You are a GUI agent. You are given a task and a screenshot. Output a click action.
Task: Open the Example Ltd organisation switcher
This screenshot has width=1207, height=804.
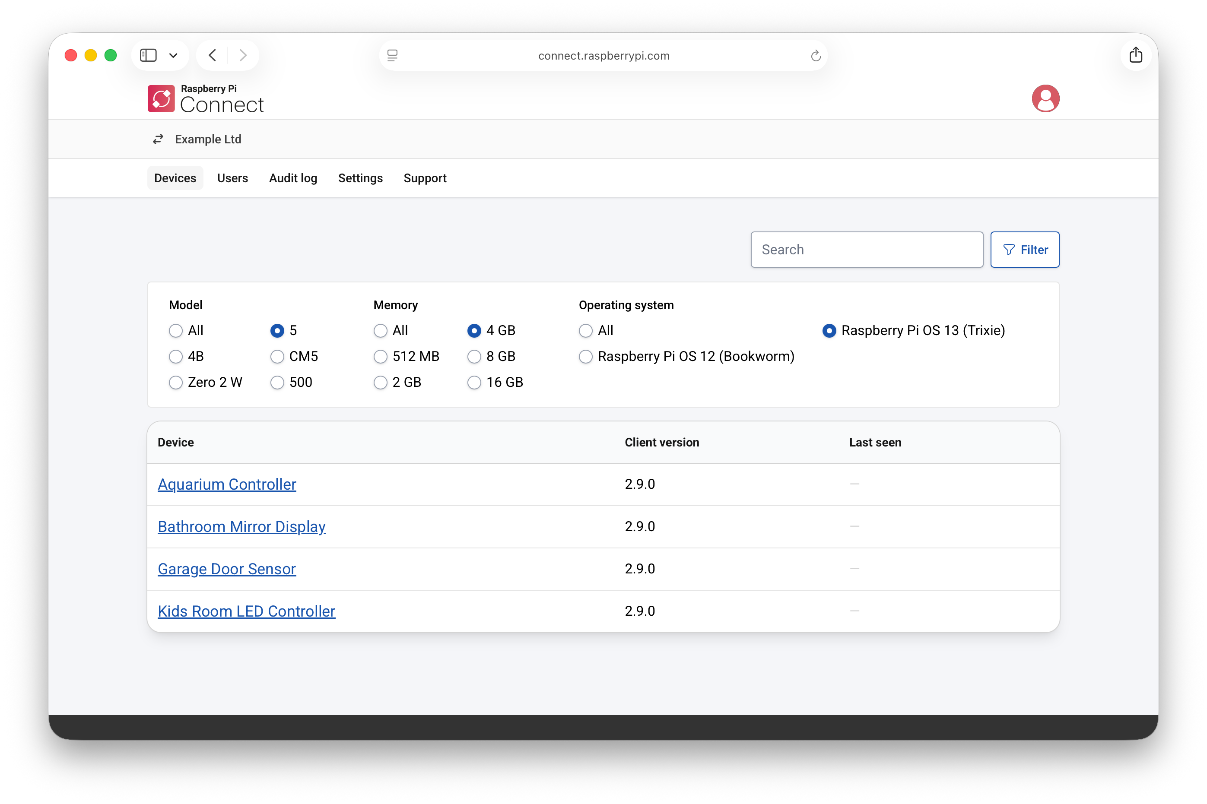(208, 139)
